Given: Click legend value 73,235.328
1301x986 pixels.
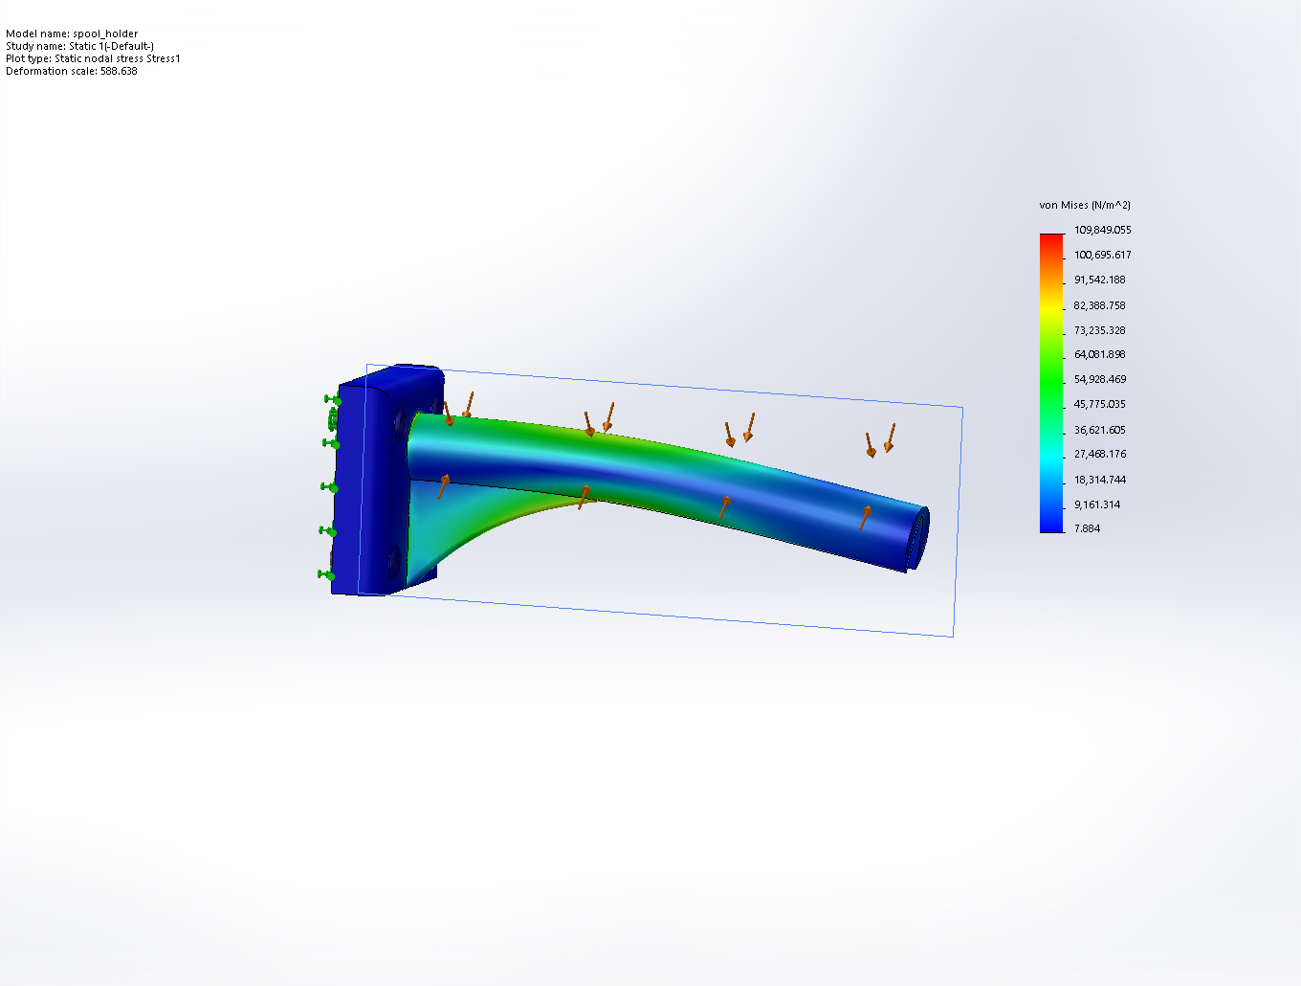Looking at the screenshot, I should point(1099,330).
